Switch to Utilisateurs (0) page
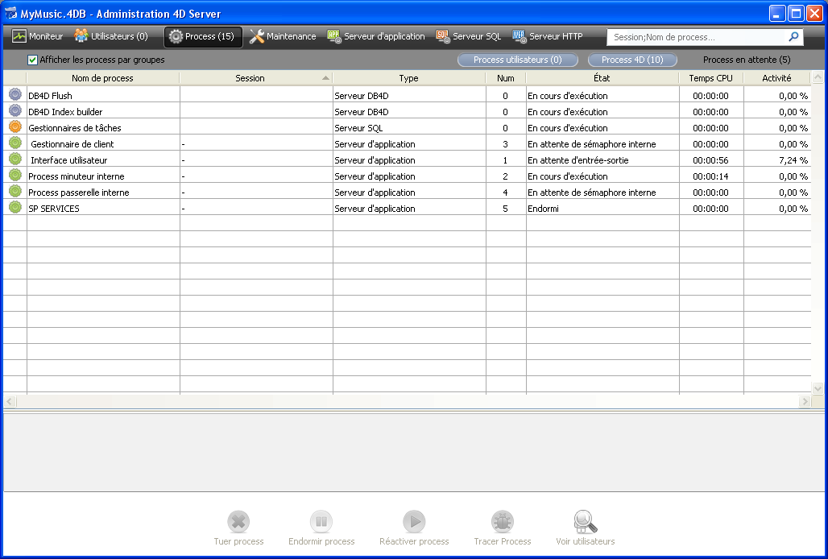828x559 pixels. click(x=111, y=36)
